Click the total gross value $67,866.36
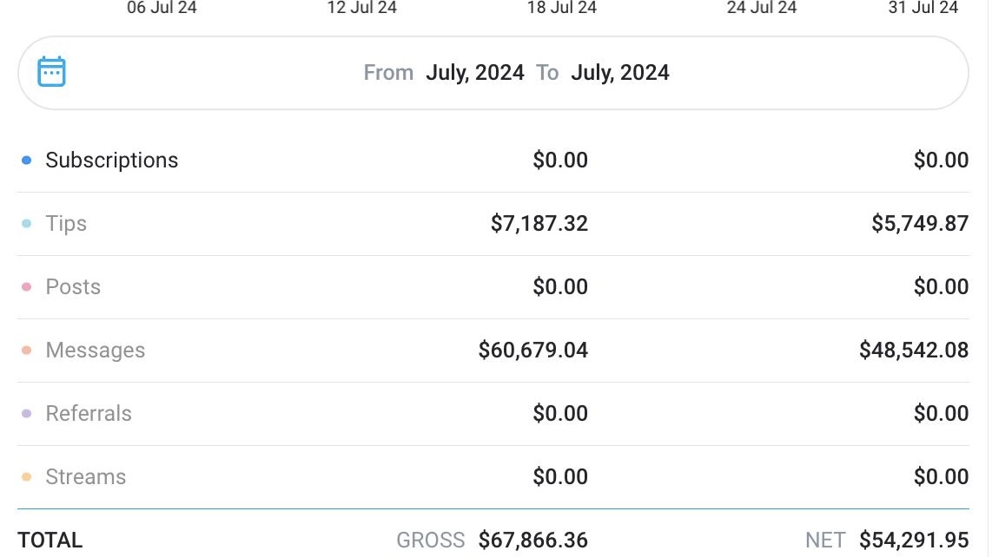Image resolution: width=992 pixels, height=557 pixels. pos(533,541)
